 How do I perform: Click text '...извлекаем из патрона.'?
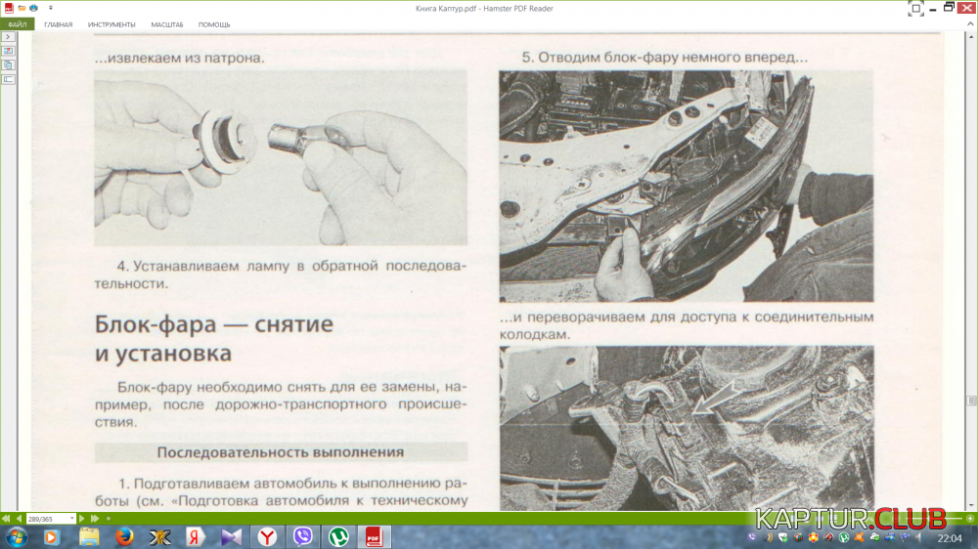click(180, 58)
